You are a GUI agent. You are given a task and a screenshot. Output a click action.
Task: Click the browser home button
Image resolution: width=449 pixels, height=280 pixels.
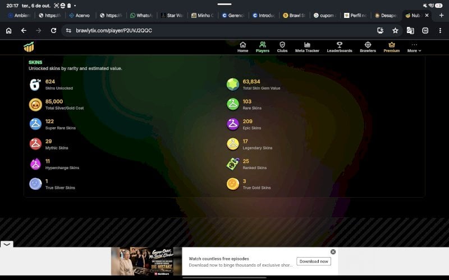pyautogui.click(x=9, y=31)
